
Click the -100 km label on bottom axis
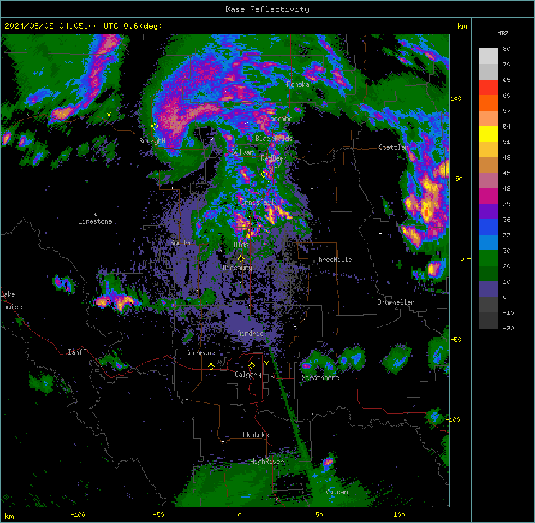click(x=78, y=514)
